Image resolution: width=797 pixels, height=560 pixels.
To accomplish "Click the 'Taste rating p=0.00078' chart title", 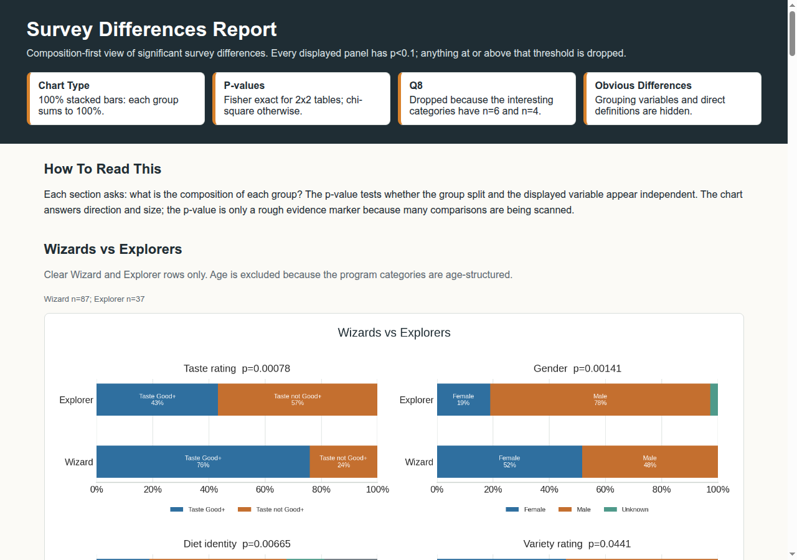I will coord(237,368).
